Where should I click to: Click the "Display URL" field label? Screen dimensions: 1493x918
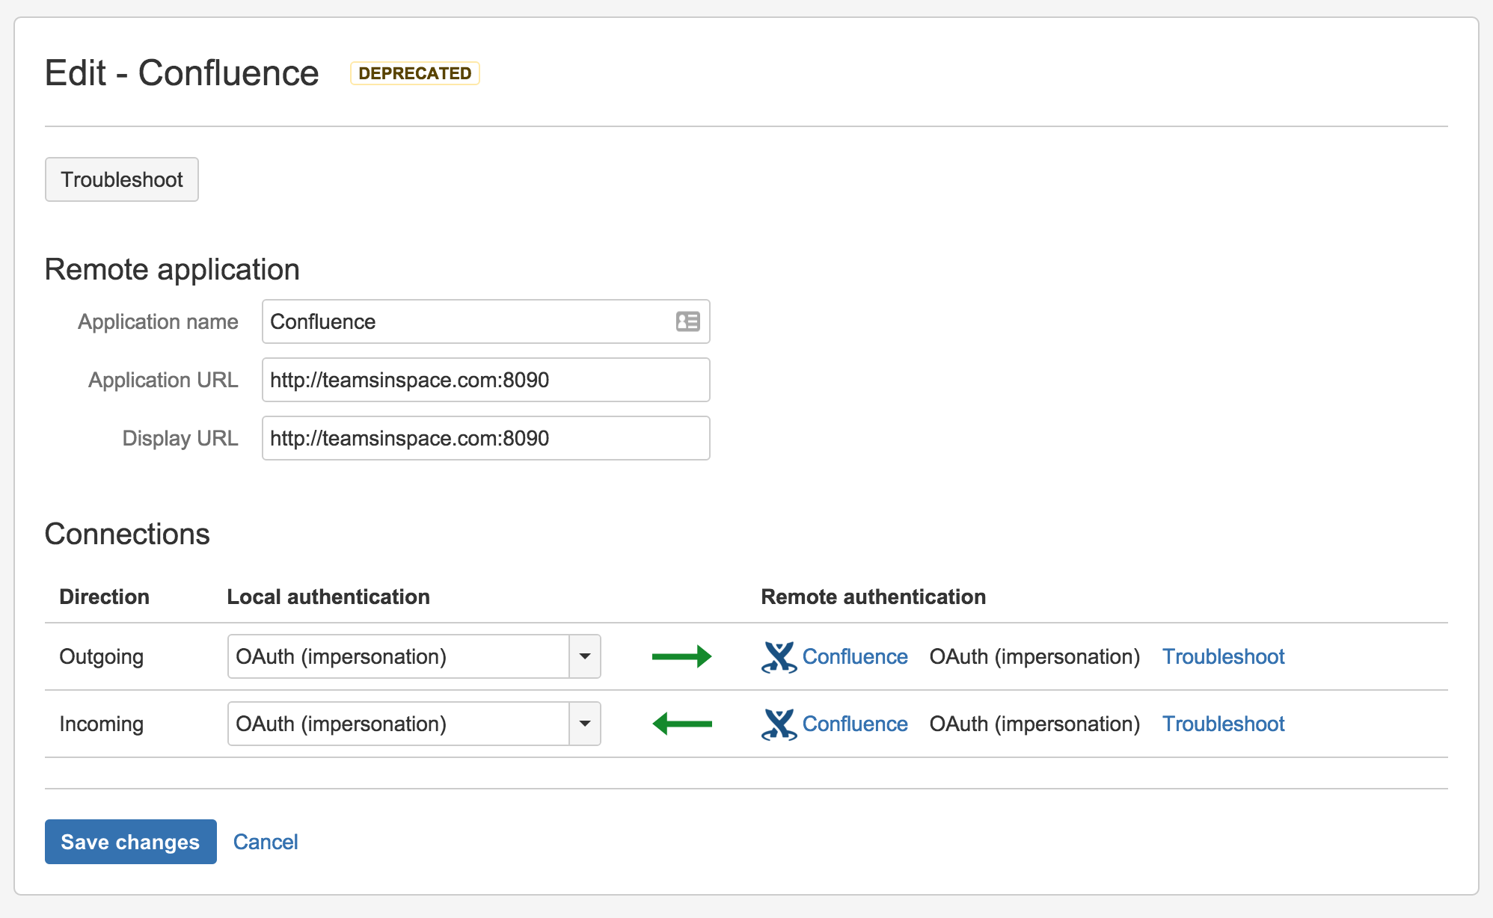pos(180,439)
